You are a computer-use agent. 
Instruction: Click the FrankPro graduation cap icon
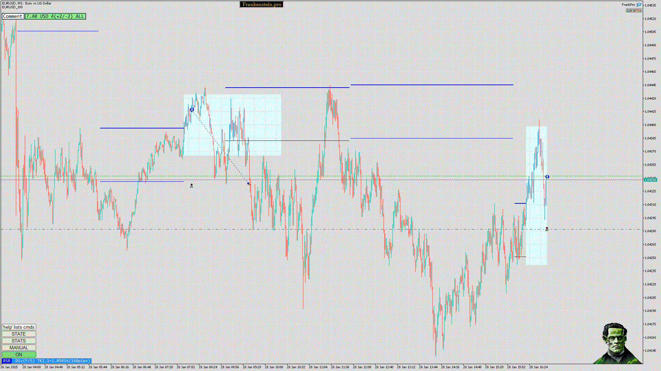coord(639,5)
